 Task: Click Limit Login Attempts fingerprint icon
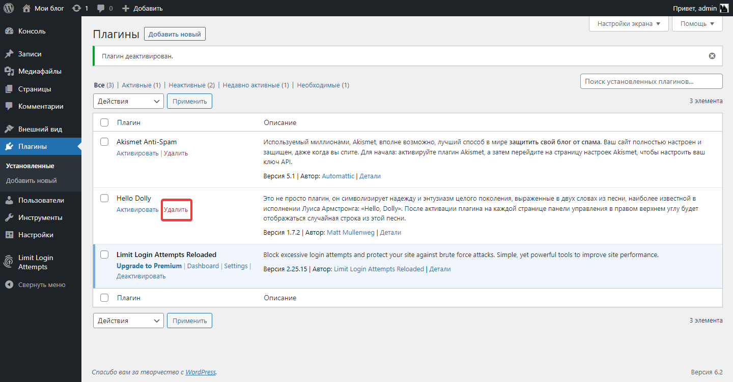coord(9,262)
